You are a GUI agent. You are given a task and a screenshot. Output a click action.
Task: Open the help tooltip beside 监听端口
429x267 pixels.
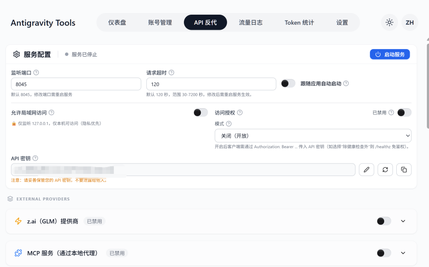click(x=37, y=72)
